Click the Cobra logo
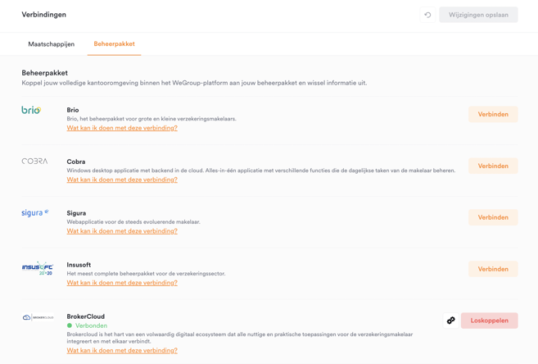The height and width of the screenshot is (364, 538). [x=34, y=161]
